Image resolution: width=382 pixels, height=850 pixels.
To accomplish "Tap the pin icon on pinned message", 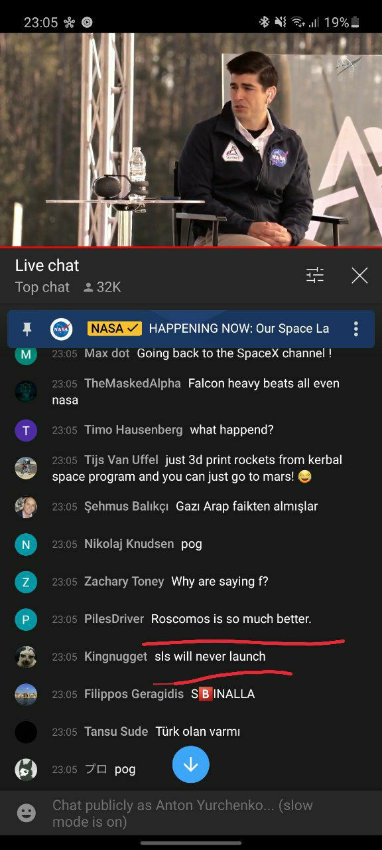I will pos(27,329).
